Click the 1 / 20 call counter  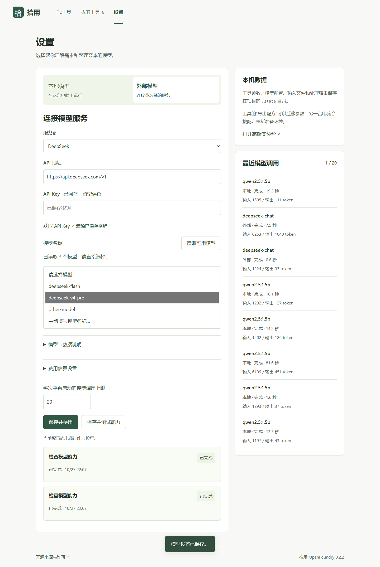coord(331,163)
